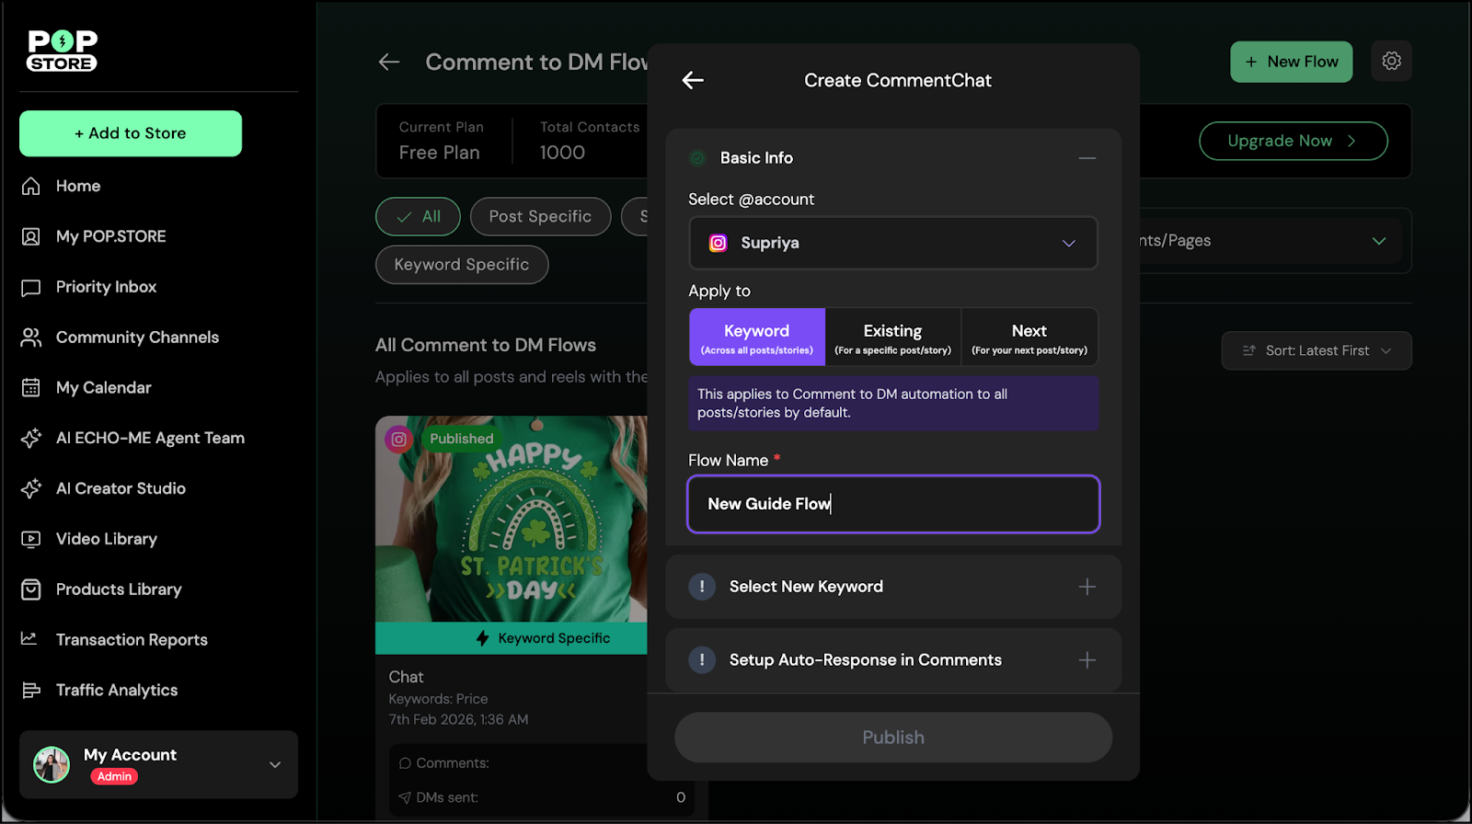This screenshot has height=824, width=1472.
Task: Open Video Library from sidebar
Action: 106,539
